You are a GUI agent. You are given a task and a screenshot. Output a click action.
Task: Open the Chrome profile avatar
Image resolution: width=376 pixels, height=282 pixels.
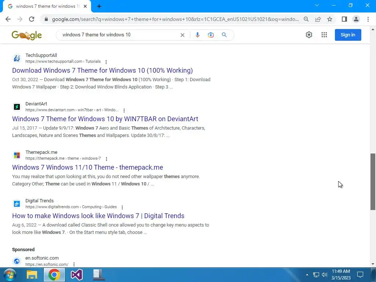[356, 19]
